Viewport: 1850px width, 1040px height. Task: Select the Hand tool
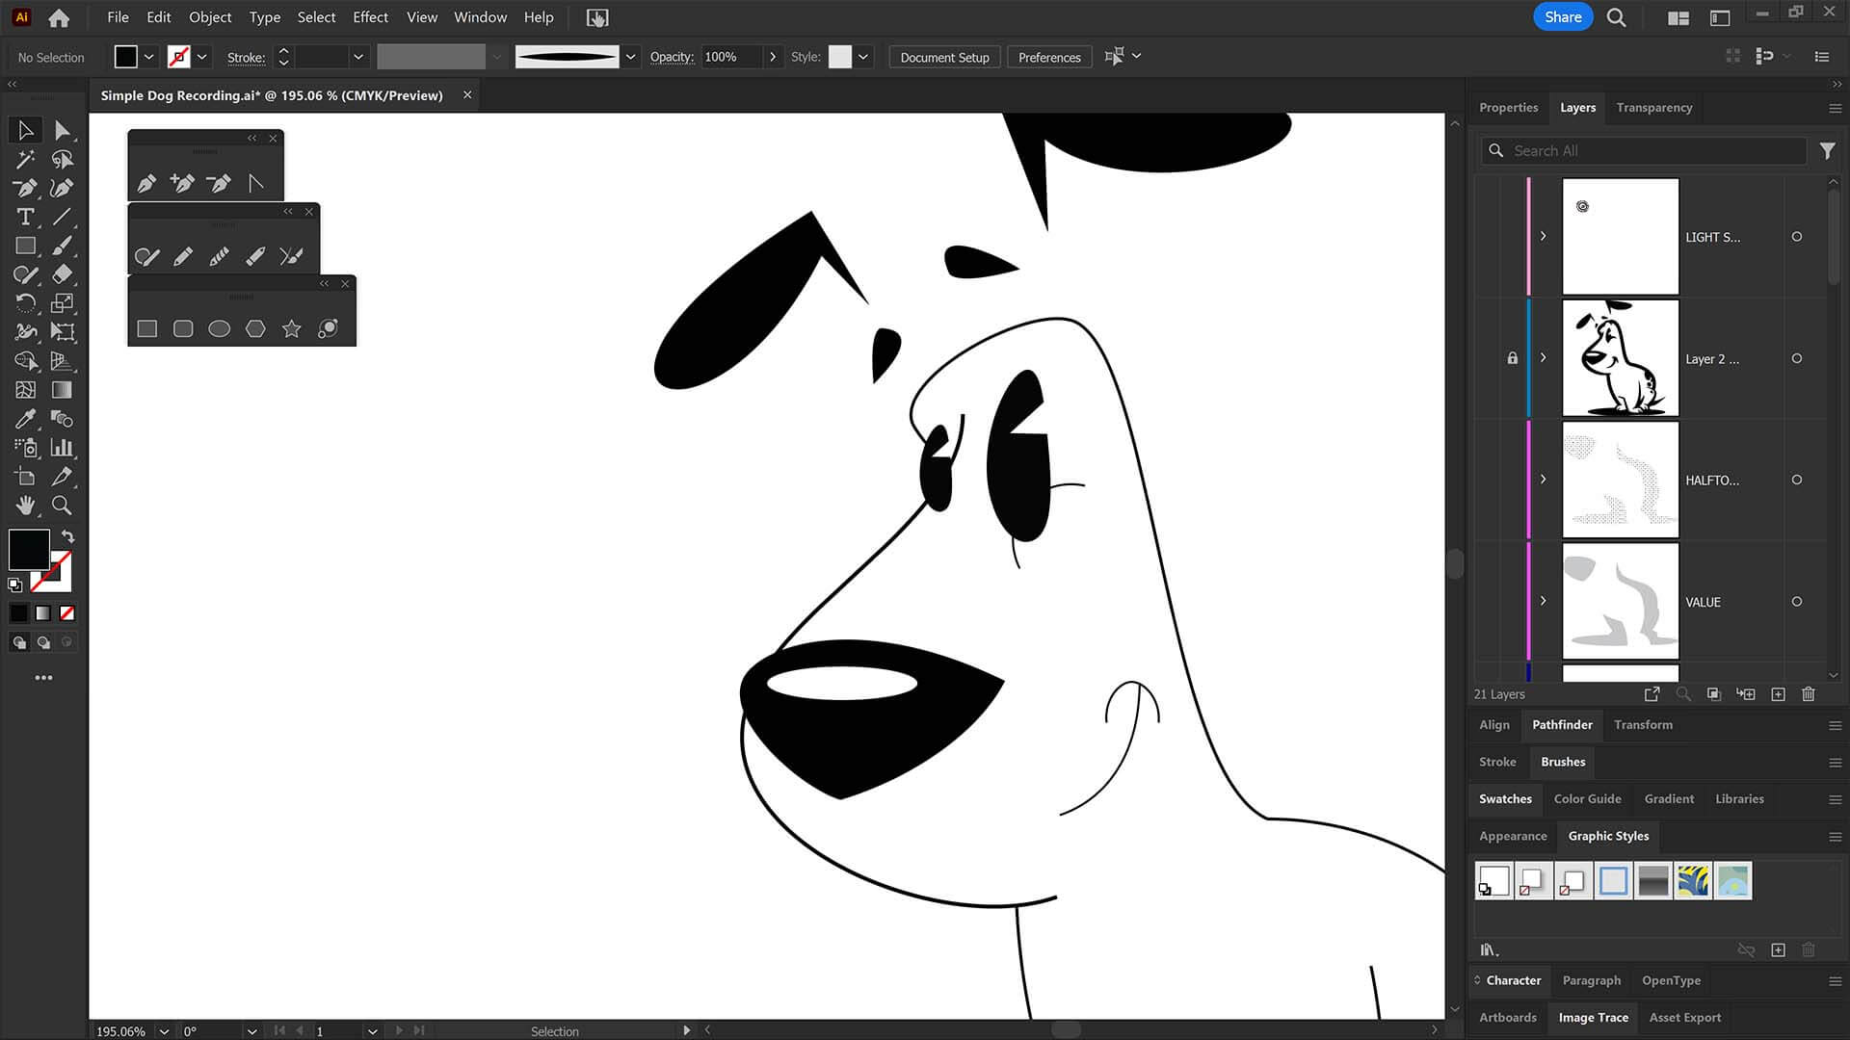click(x=26, y=506)
